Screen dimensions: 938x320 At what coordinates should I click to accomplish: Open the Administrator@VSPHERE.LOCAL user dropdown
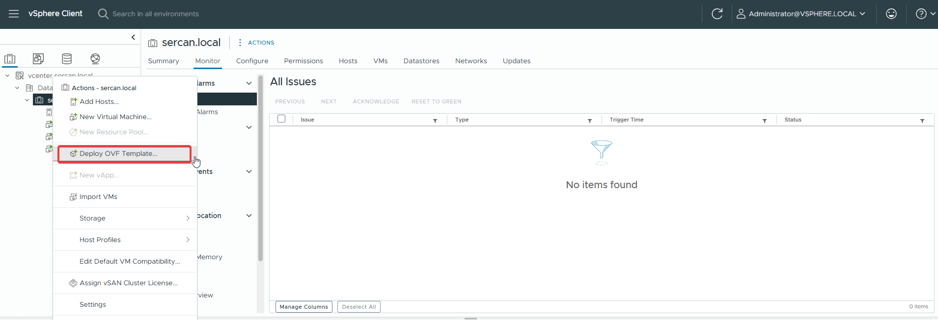click(x=801, y=14)
